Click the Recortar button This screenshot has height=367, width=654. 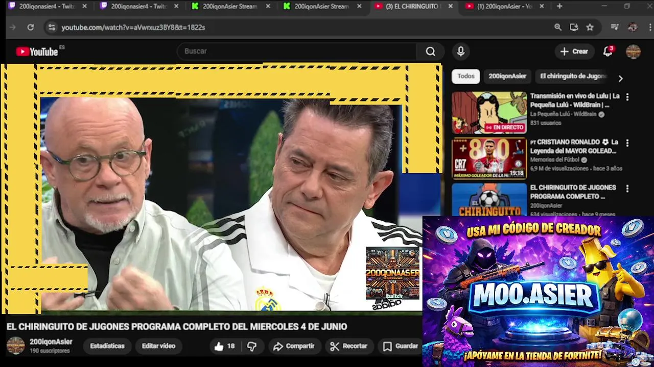pos(349,346)
